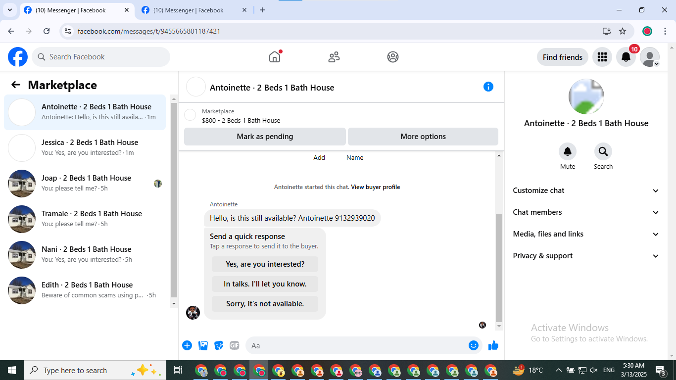Open the Groups icon in top navigation
This screenshot has height=380, width=676.
point(393,57)
